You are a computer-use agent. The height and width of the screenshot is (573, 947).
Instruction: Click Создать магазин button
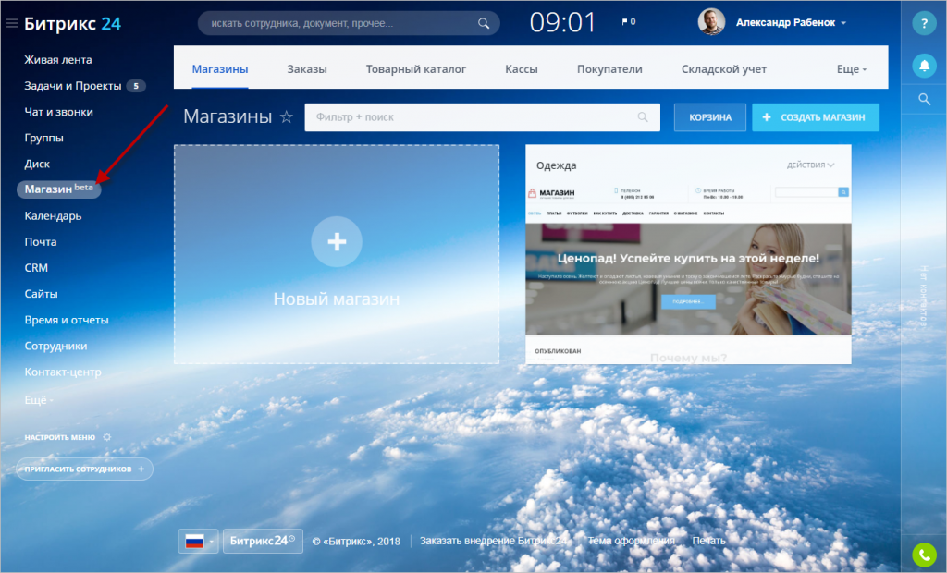[x=816, y=117]
